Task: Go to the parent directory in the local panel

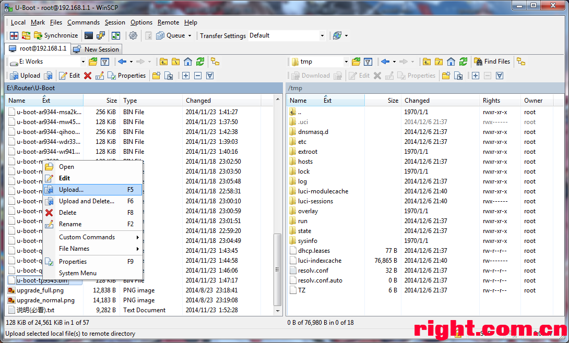Action: click(164, 62)
